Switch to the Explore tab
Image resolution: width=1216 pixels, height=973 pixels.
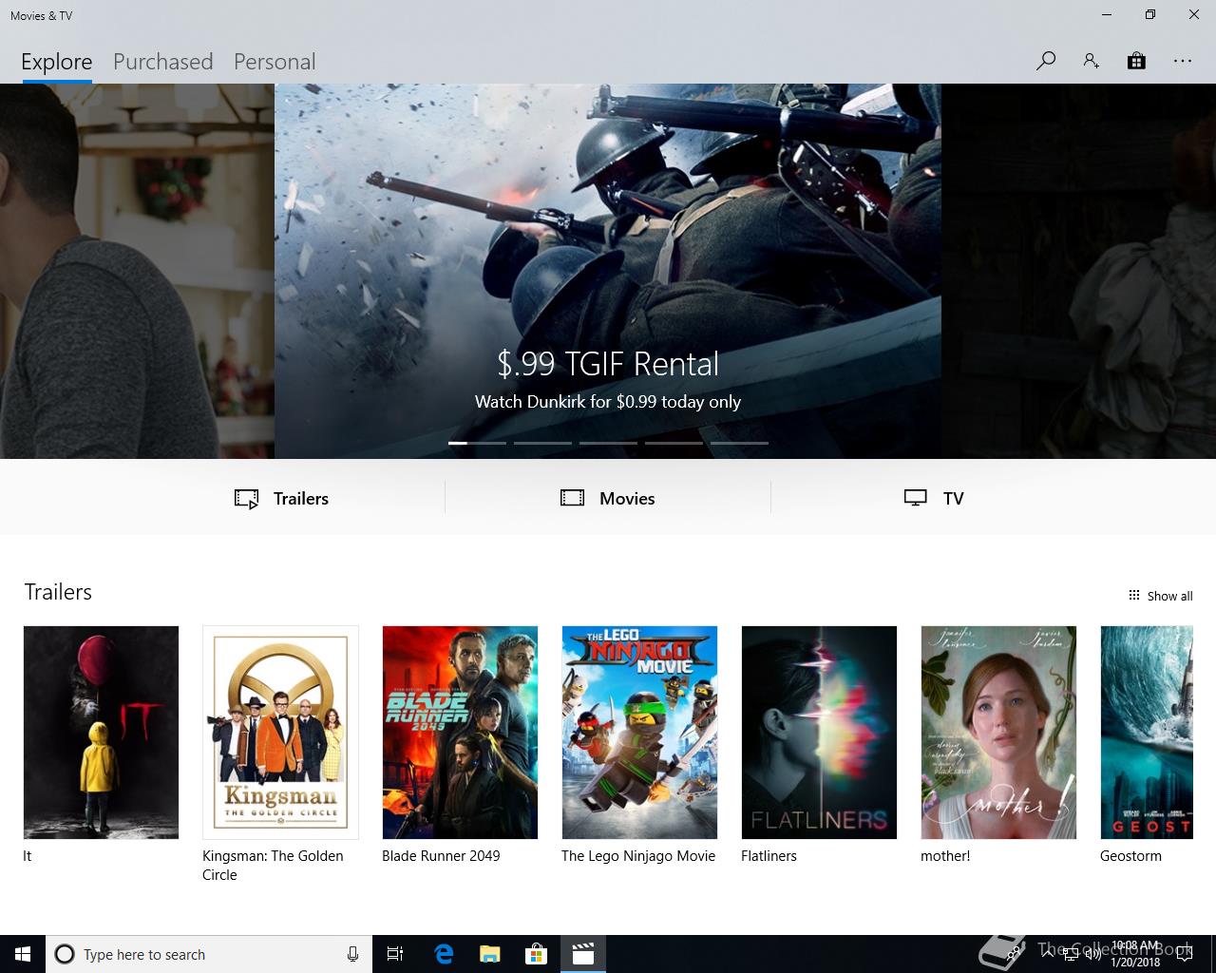(x=57, y=62)
